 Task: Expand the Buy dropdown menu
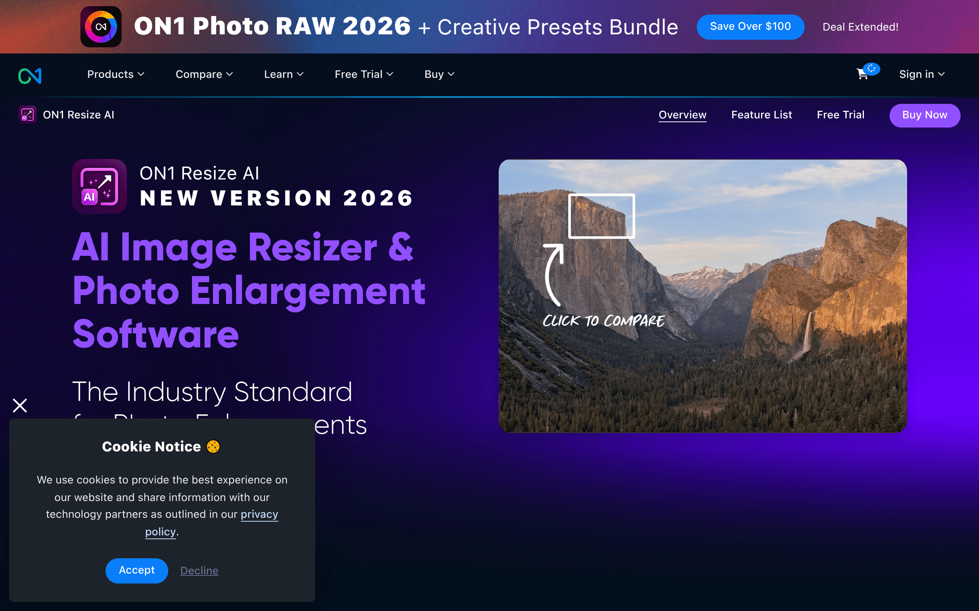tap(439, 74)
